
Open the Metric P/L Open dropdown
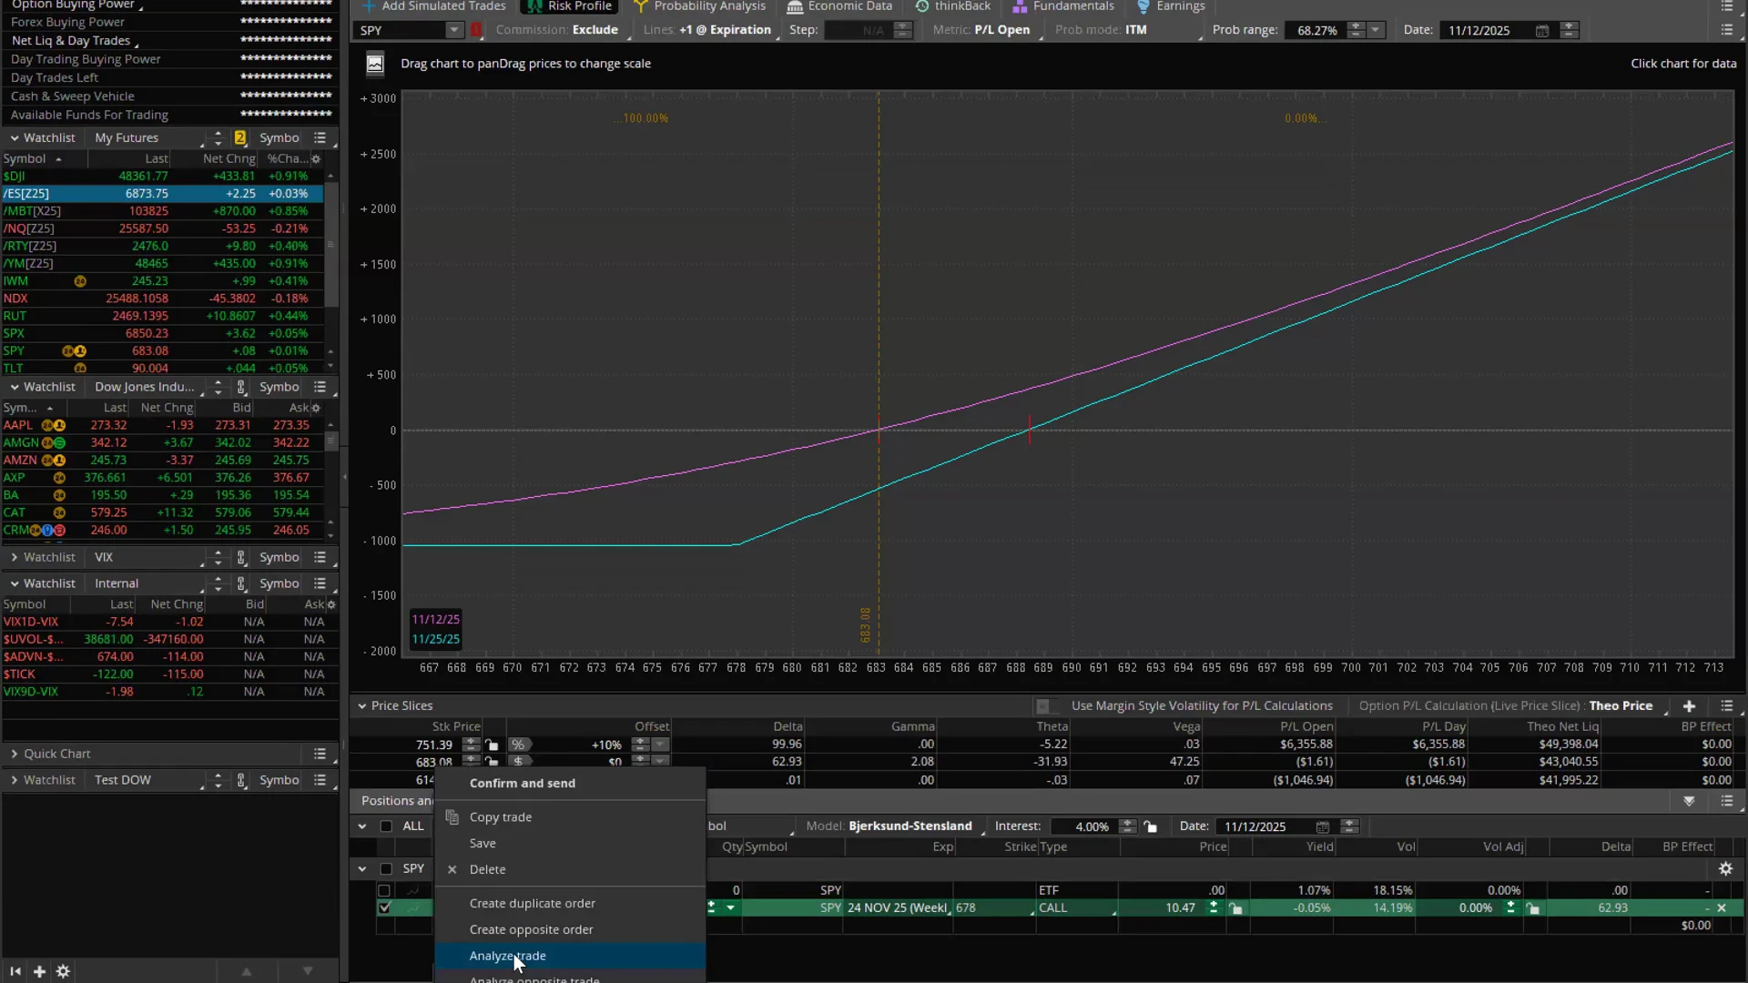[x=1002, y=30]
